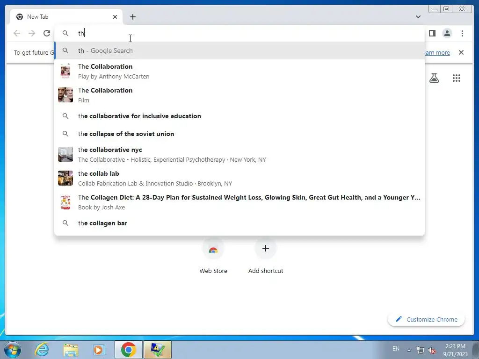The width and height of the screenshot is (479, 359).
Task: Click The Collaboration play poster thumbnail
Action: [65, 71]
